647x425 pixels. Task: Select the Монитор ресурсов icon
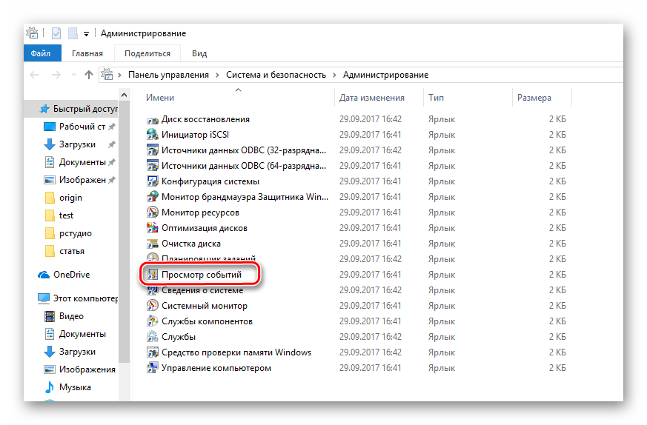(153, 212)
